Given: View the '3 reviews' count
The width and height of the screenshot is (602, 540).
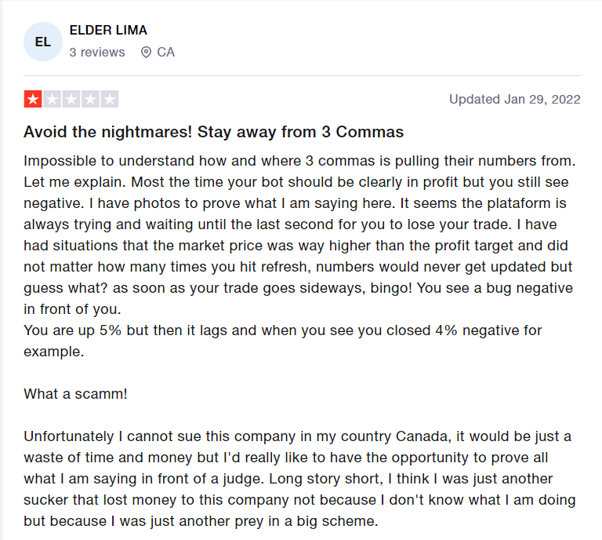Looking at the screenshot, I should (97, 53).
